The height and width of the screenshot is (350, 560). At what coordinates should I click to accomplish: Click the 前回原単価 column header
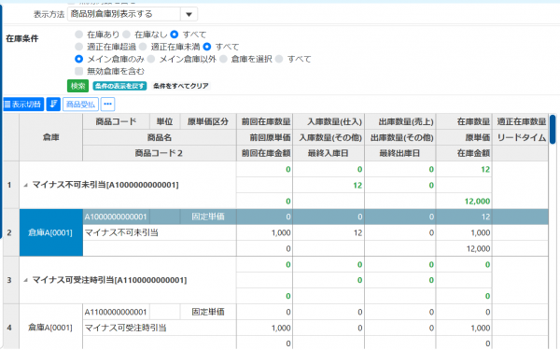pyautogui.click(x=265, y=137)
